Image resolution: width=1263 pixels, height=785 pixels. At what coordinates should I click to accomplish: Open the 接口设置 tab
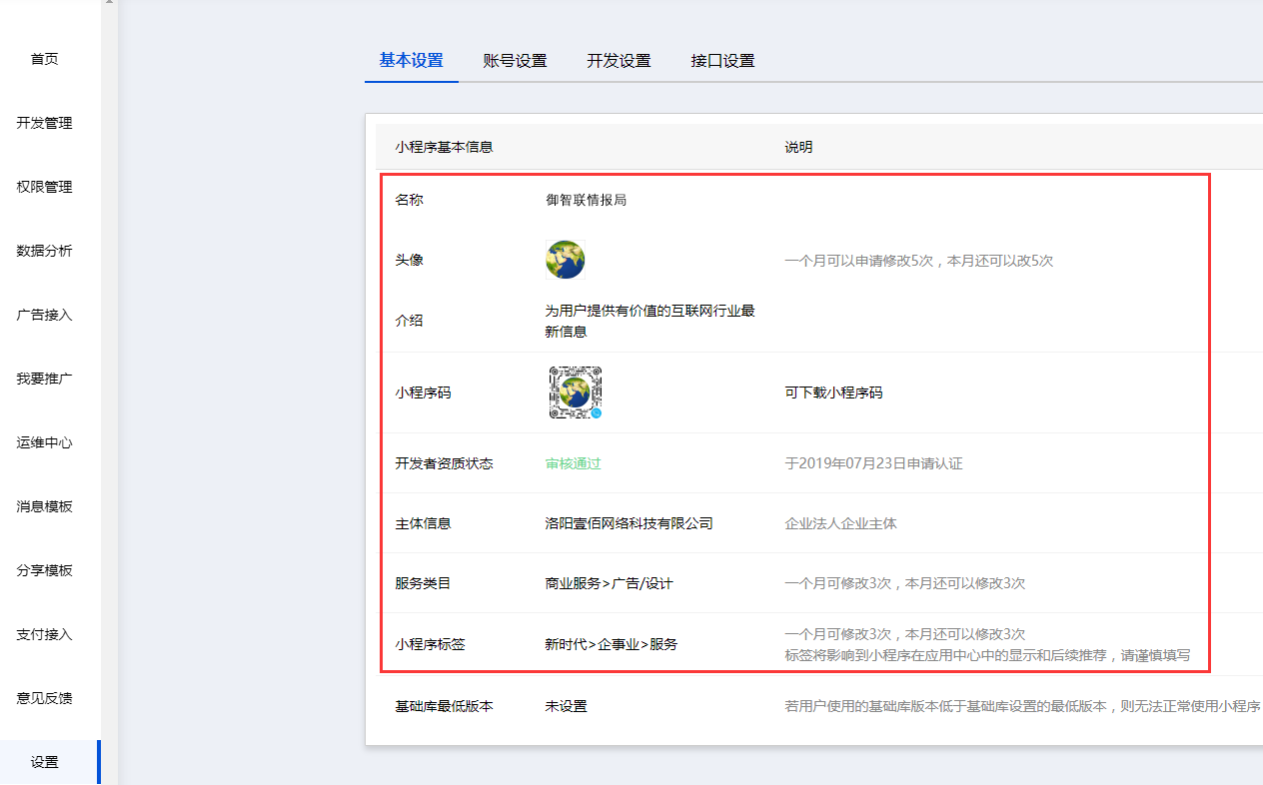click(722, 61)
